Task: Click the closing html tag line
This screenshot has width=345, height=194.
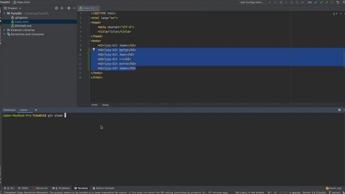Action: click(x=96, y=78)
